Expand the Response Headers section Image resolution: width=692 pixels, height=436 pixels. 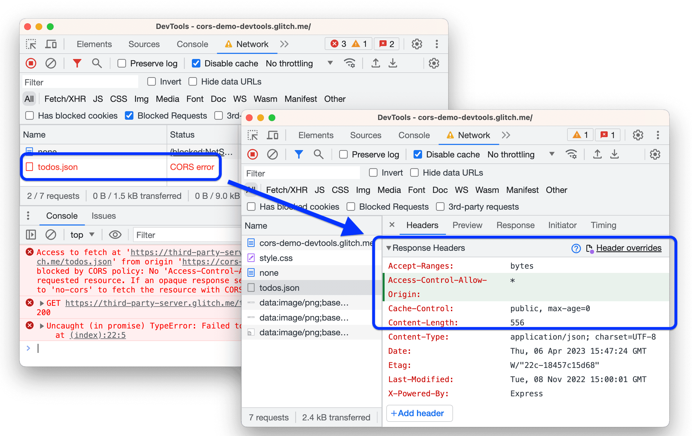[389, 248]
